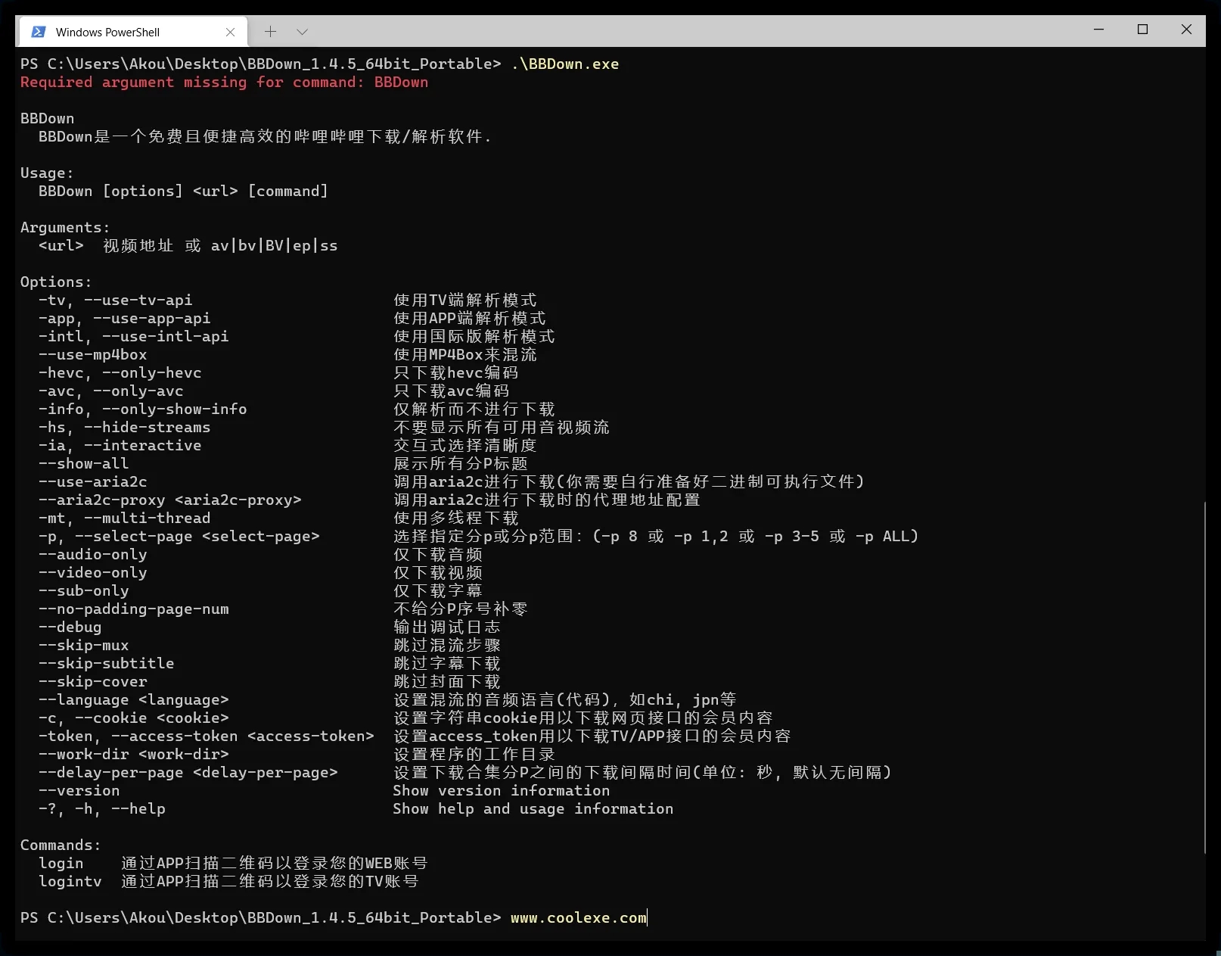Click the '-ia, --interactive' option
Image resolution: width=1221 pixels, height=956 pixels.
click(120, 445)
